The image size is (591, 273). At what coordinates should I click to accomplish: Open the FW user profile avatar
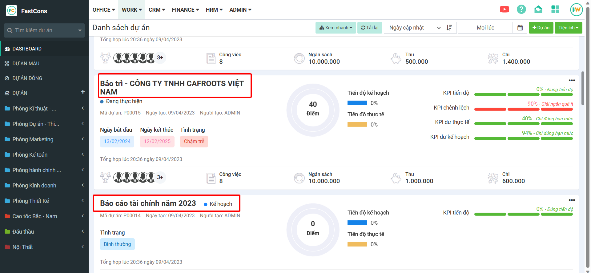coord(576,10)
